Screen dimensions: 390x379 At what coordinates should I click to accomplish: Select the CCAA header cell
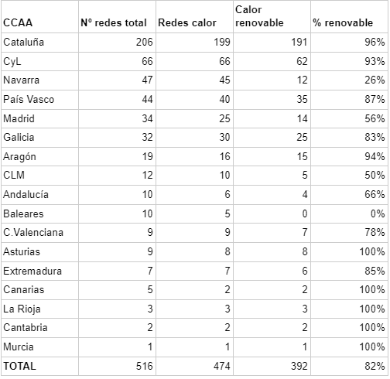pyautogui.click(x=39, y=17)
